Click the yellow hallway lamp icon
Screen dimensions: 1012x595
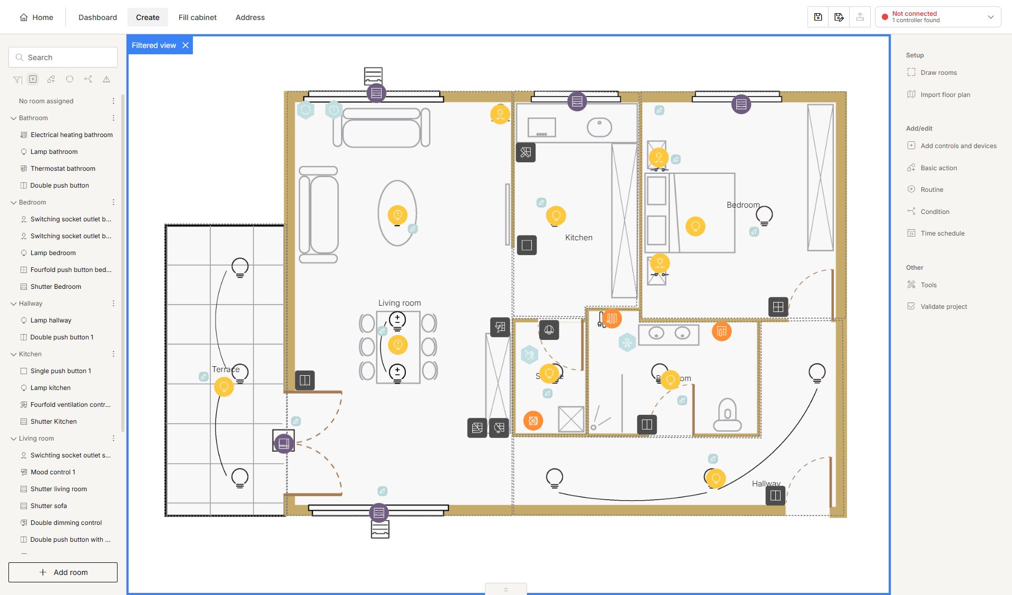click(716, 479)
